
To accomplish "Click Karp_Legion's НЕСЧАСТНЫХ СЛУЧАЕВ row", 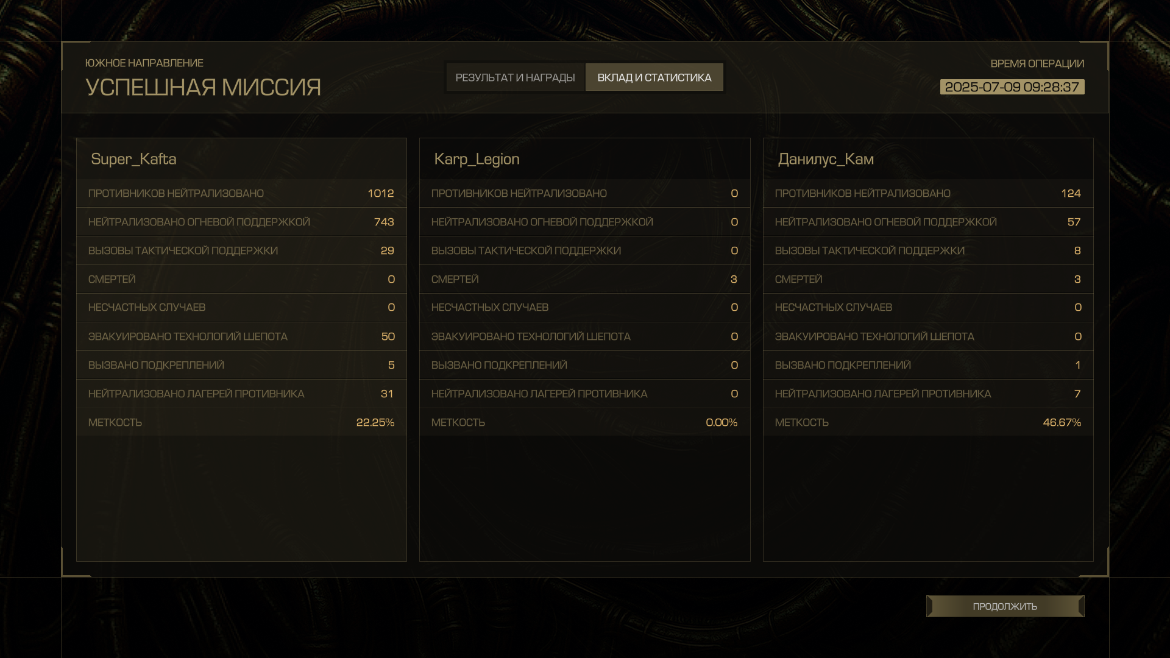I will tap(585, 308).
